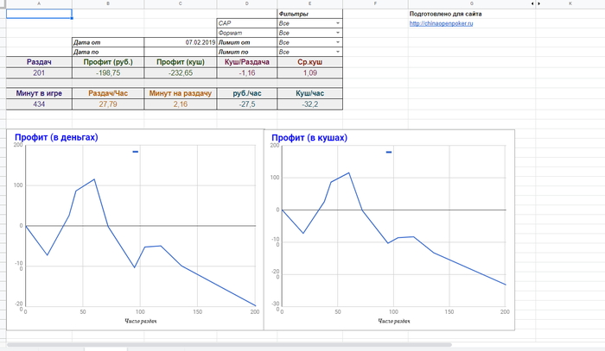Select column B header
This screenshot has width=605, height=351.
[108, 3]
